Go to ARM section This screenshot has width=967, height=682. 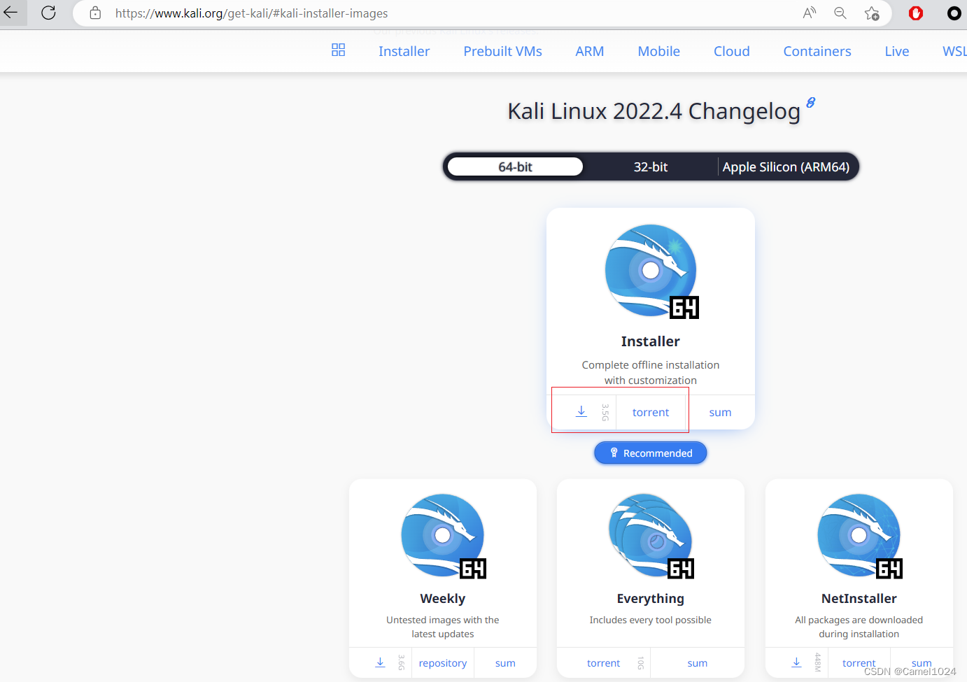(589, 51)
